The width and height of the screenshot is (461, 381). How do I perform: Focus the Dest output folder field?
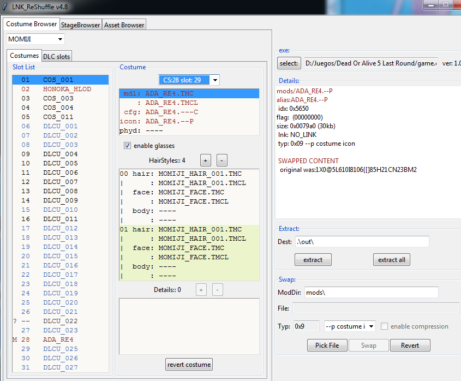362,242
